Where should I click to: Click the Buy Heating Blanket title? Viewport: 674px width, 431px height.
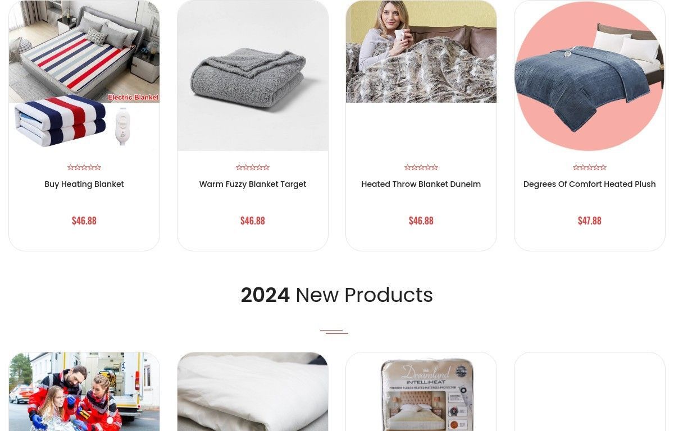click(84, 184)
